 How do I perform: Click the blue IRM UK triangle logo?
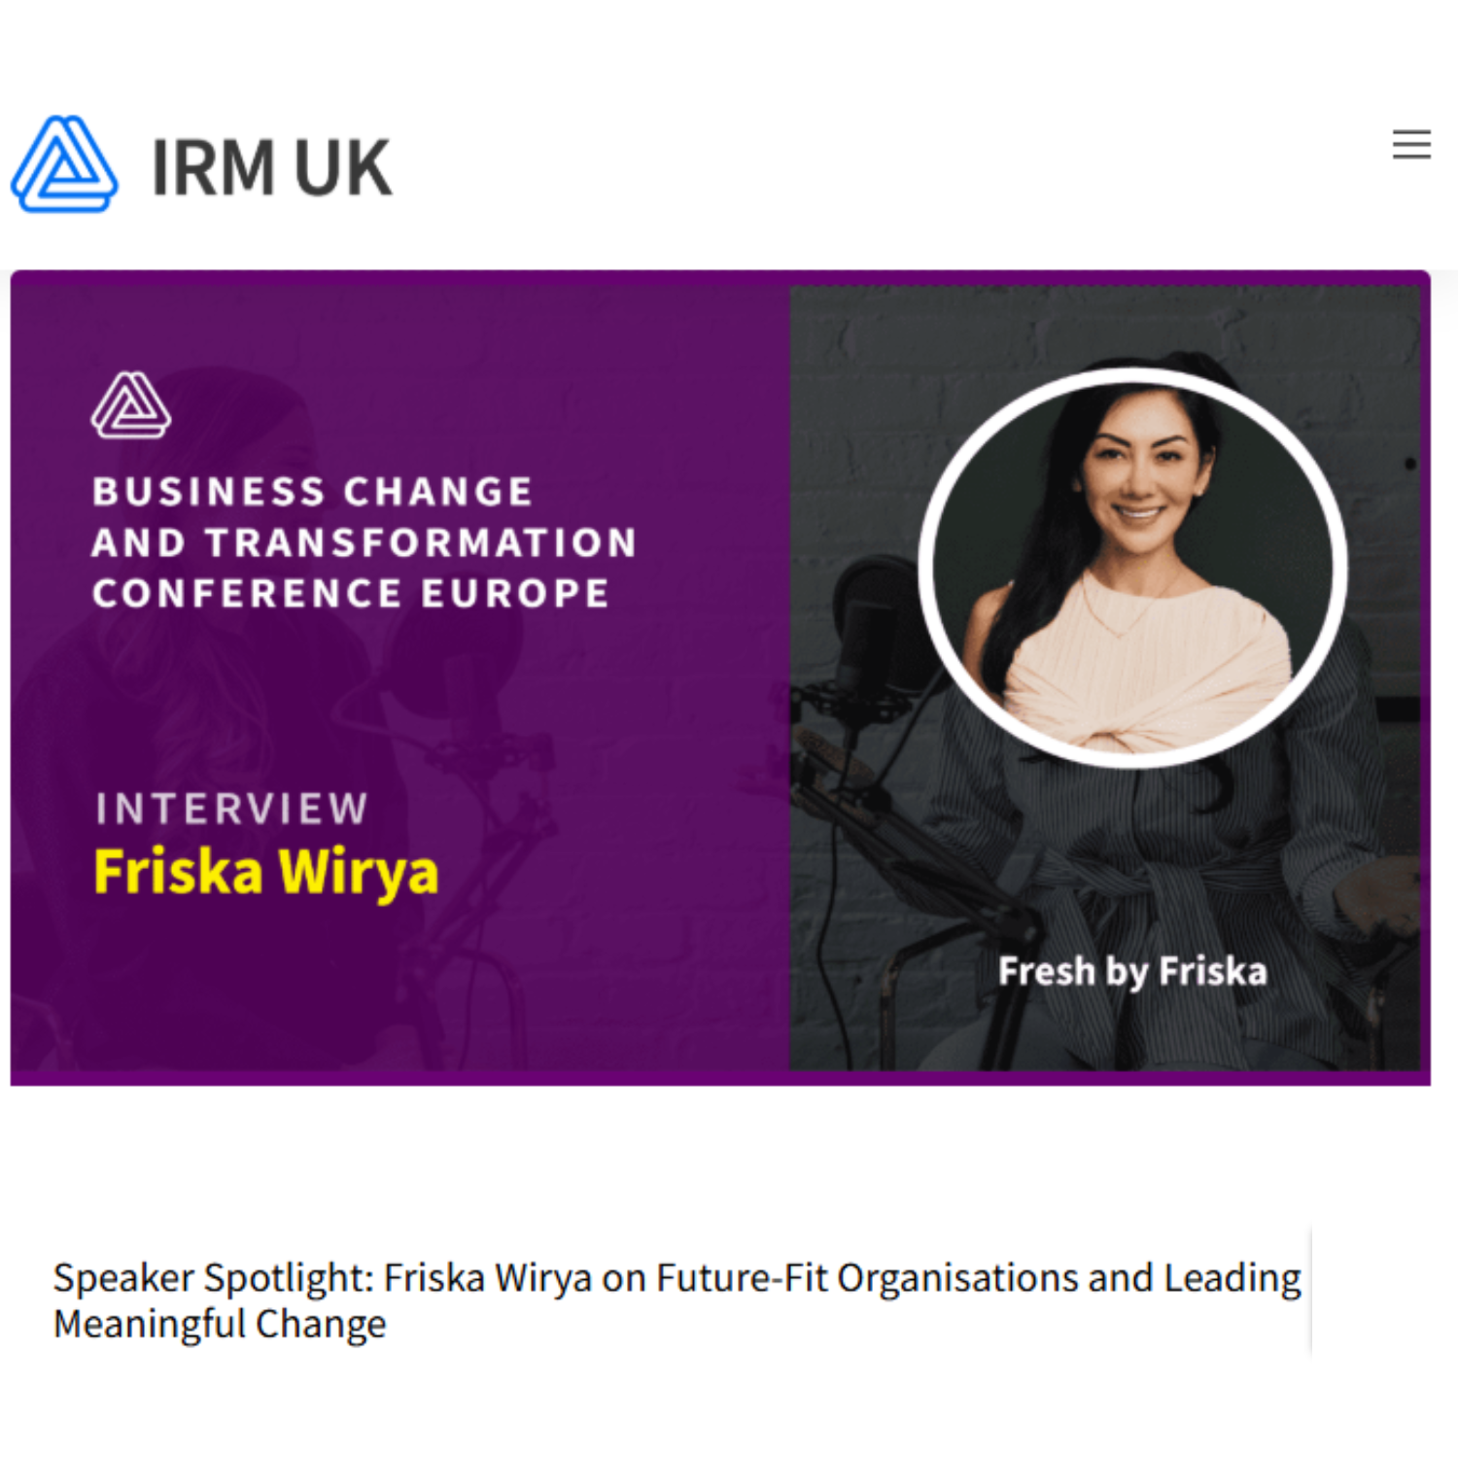[64, 164]
